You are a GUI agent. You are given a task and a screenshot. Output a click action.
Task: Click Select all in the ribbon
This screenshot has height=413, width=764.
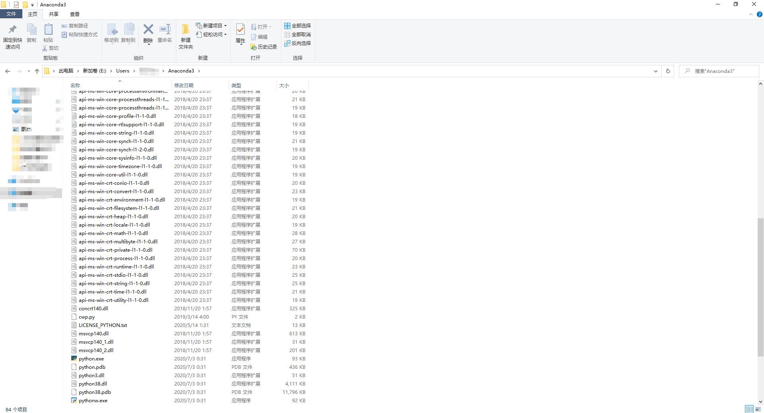click(298, 25)
